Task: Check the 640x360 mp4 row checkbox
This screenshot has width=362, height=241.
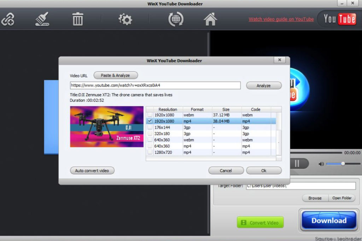Action: (x=150, y=146)
